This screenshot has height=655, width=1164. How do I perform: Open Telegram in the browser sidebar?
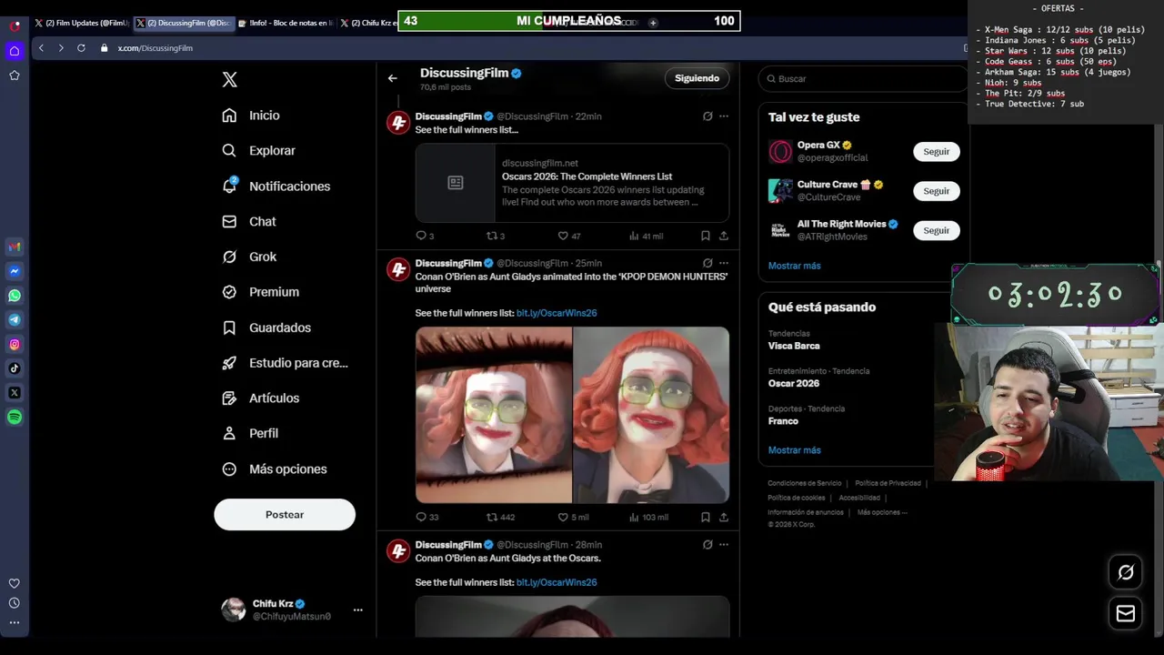pyautogui.click(x=15, y=320)
